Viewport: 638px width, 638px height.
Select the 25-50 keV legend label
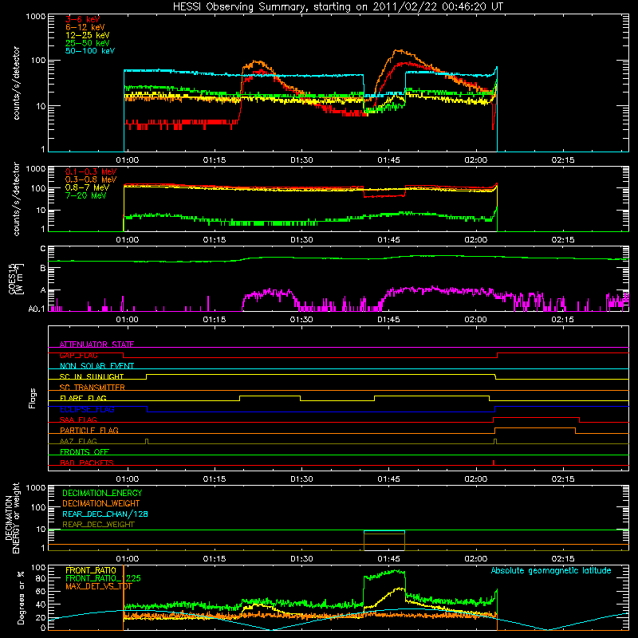pyautogui.click(x=88, y=43)
